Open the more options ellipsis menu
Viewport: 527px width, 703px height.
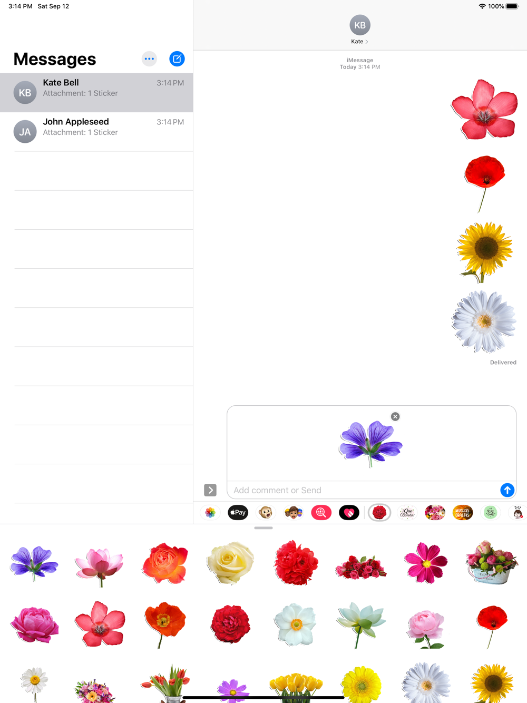point(149,59)
